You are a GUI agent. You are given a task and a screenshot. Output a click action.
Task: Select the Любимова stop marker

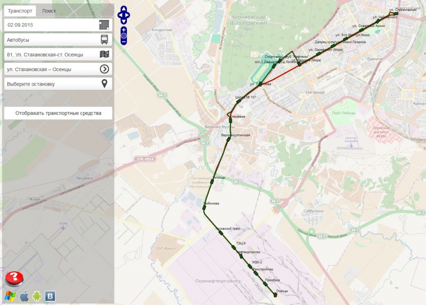coord(204,208)
